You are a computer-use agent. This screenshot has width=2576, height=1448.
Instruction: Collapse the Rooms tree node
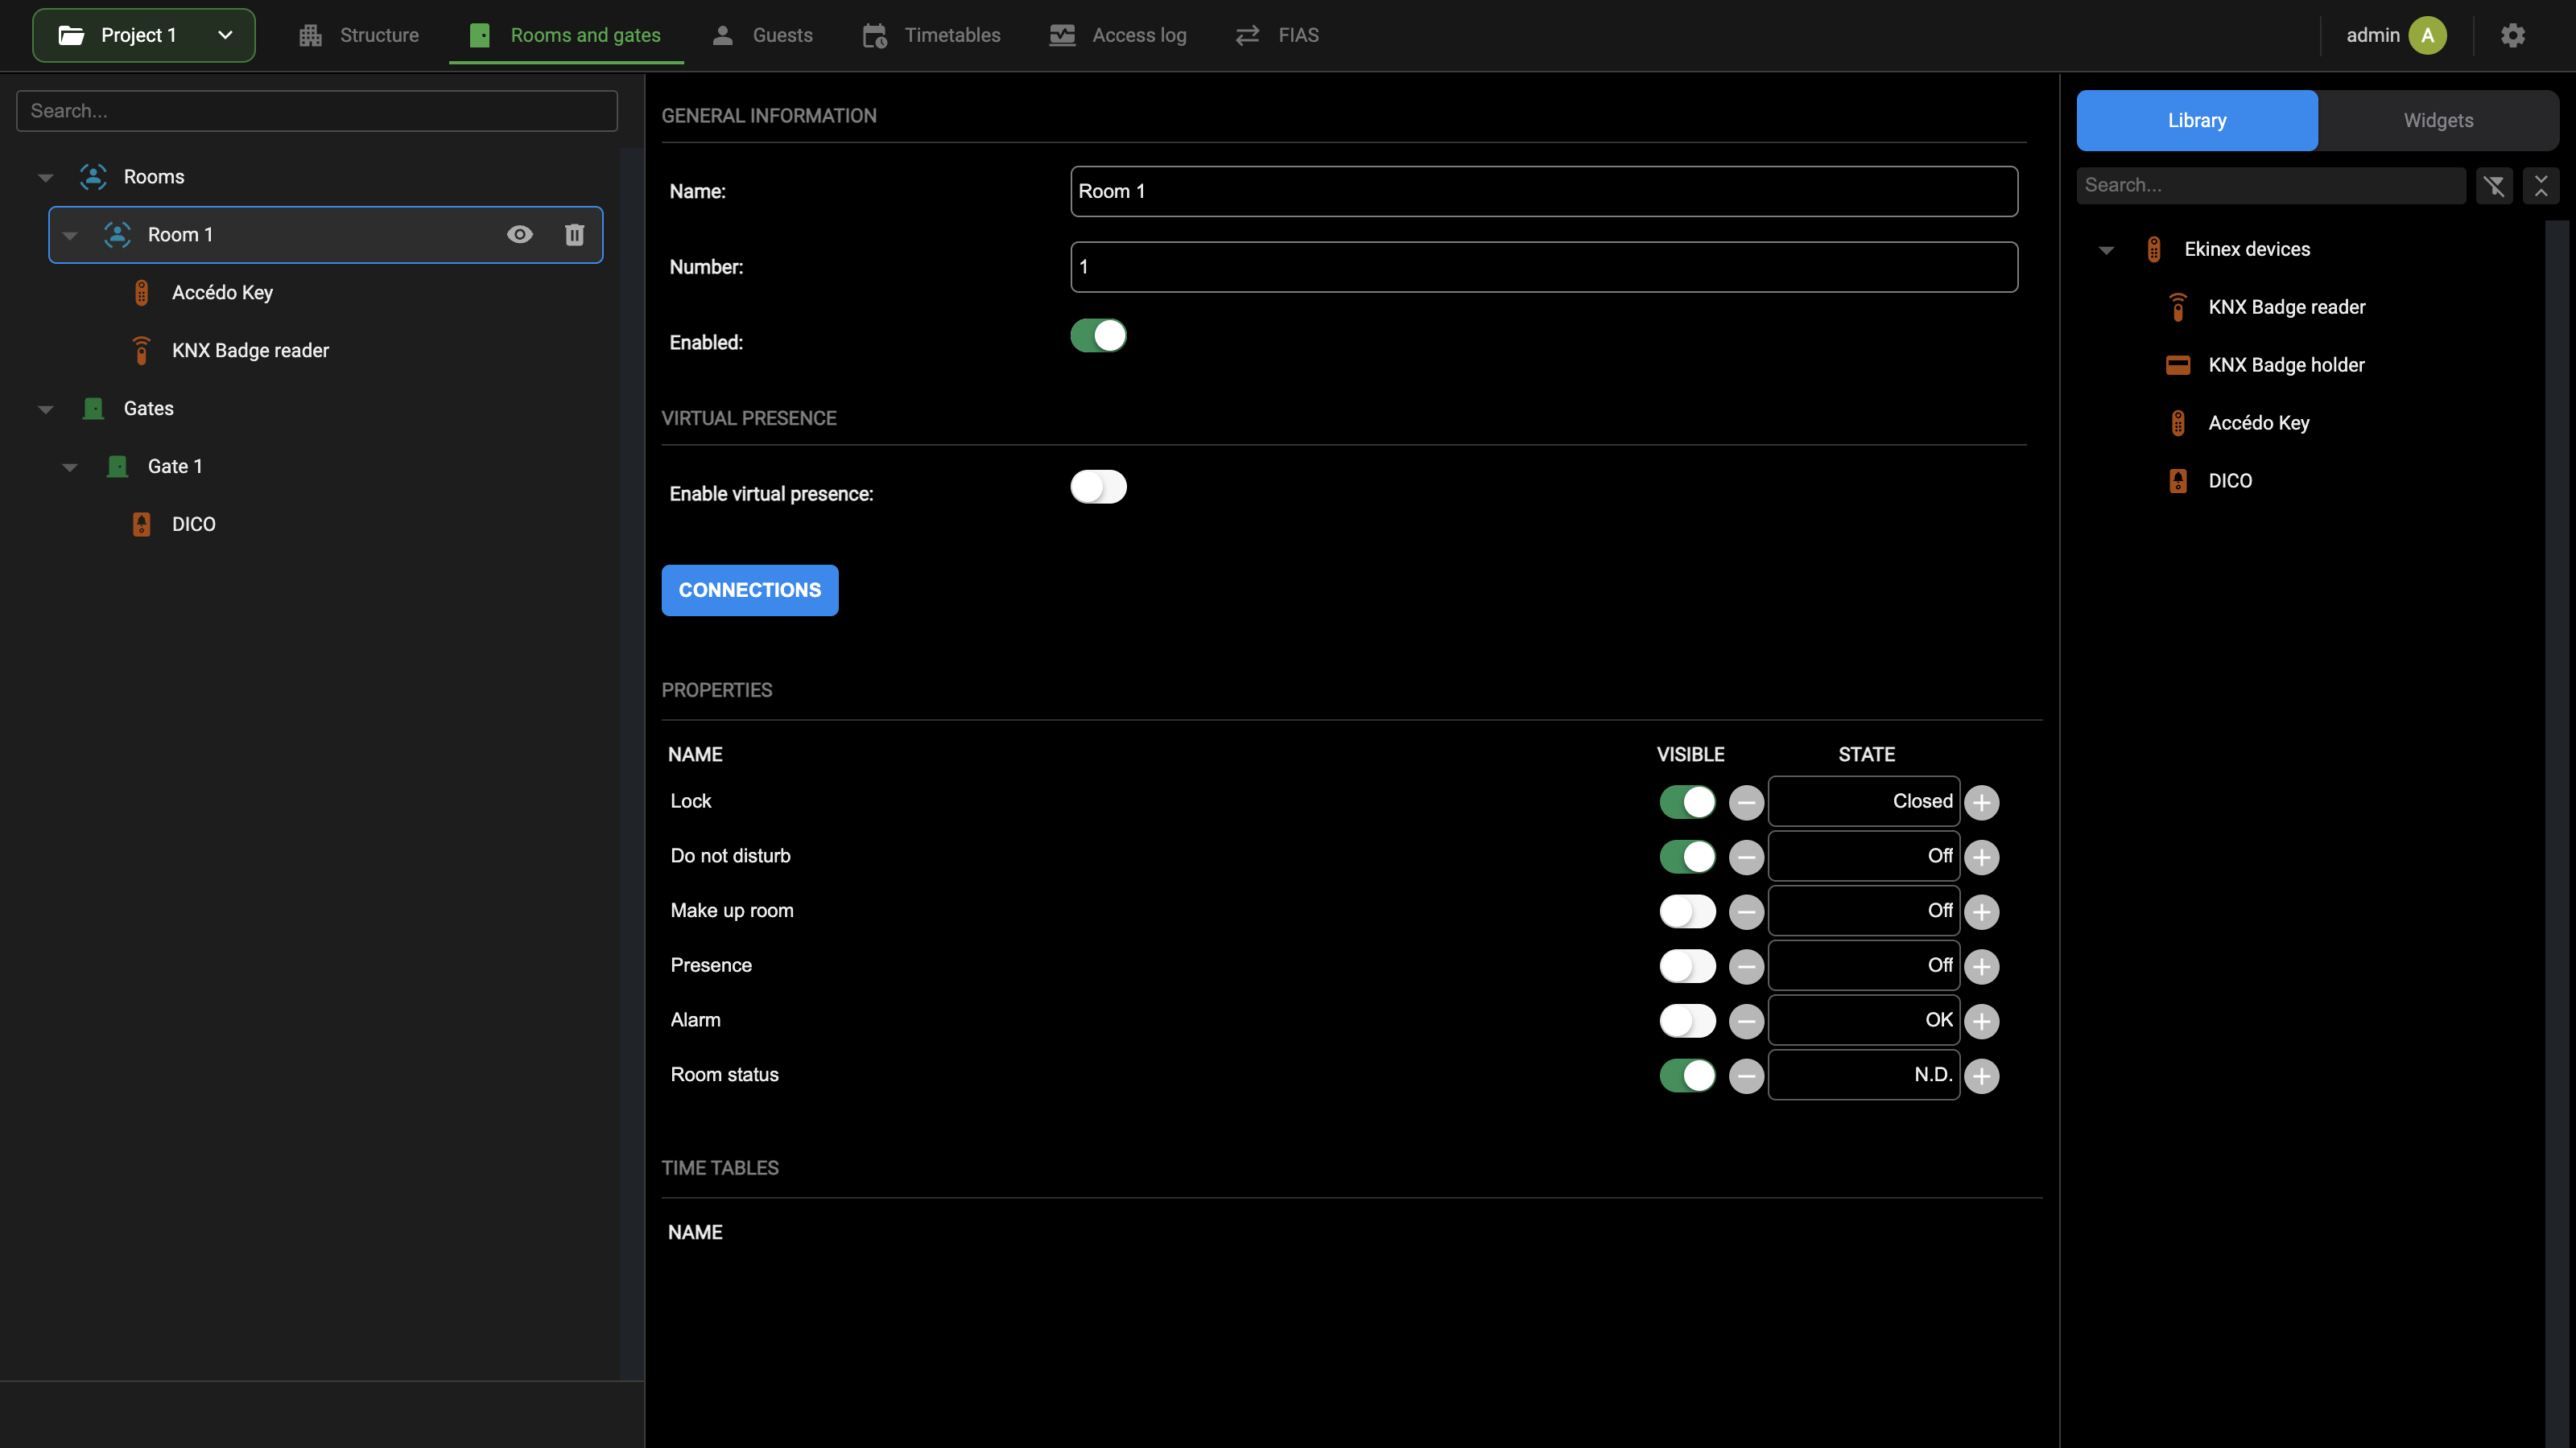(45, 178)
